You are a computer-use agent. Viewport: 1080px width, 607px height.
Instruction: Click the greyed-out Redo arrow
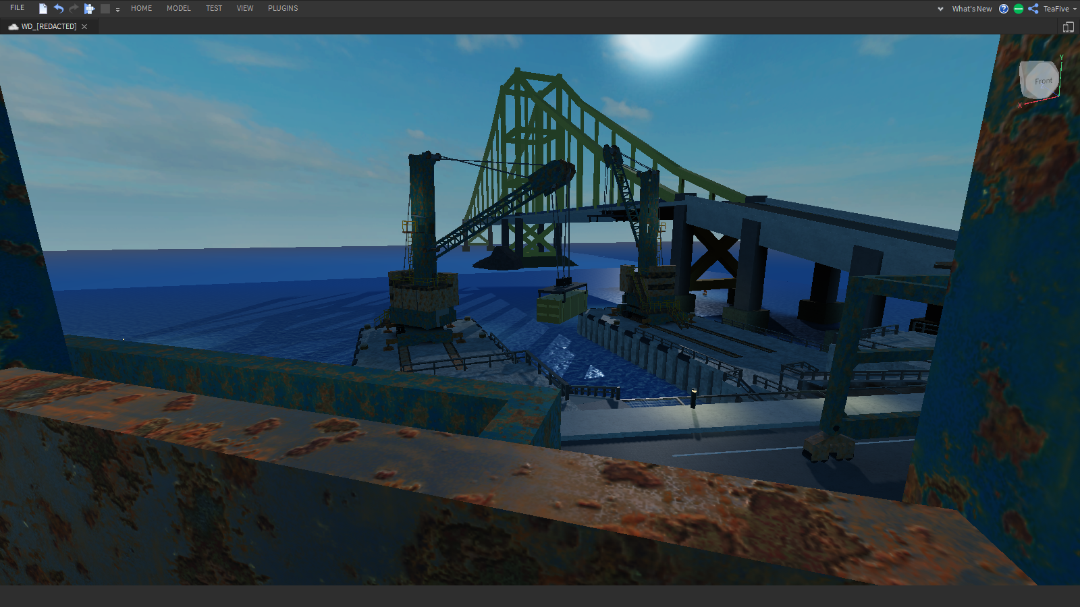(x=74, y=9)
